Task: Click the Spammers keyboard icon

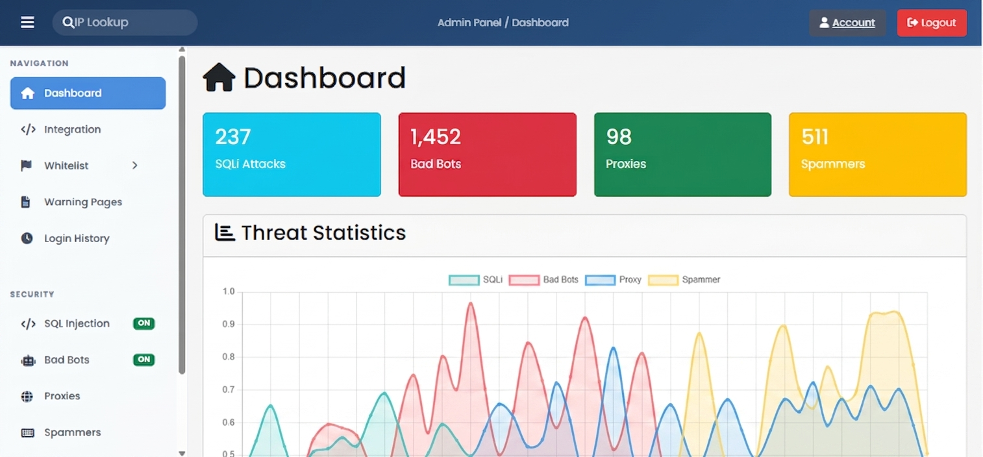Action: point(27,433)
